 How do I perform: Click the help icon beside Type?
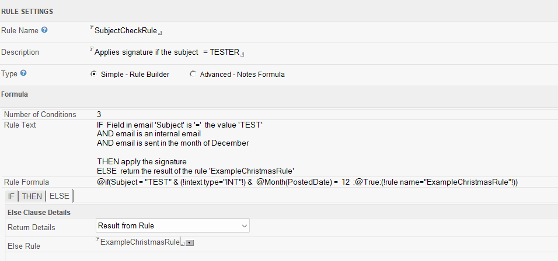click(x=23, y=73)
